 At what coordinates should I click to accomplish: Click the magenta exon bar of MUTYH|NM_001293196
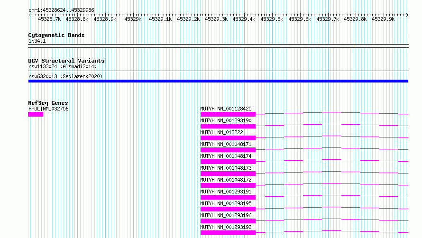(x=228, y=221)
